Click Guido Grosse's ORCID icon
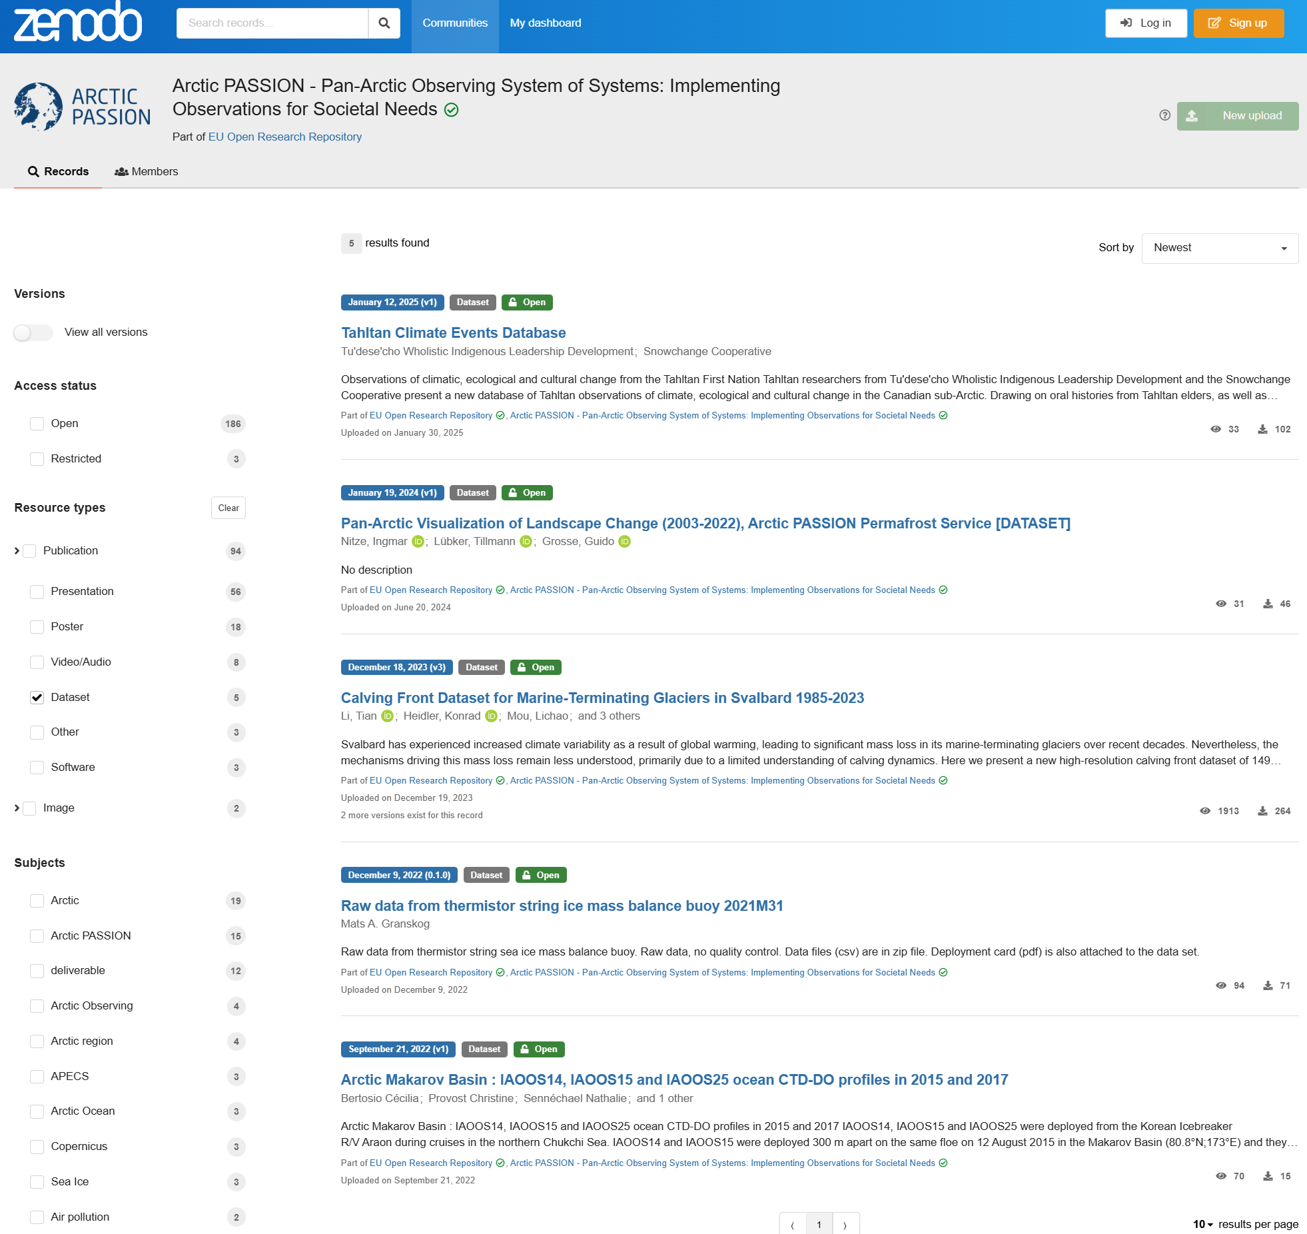The image size is (1307, 1234). point(625,542)
